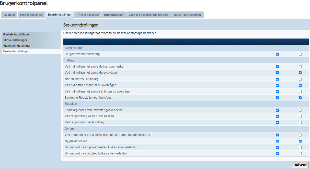
Task: Open the Private beskeder tab
Action: coord(88,15)
